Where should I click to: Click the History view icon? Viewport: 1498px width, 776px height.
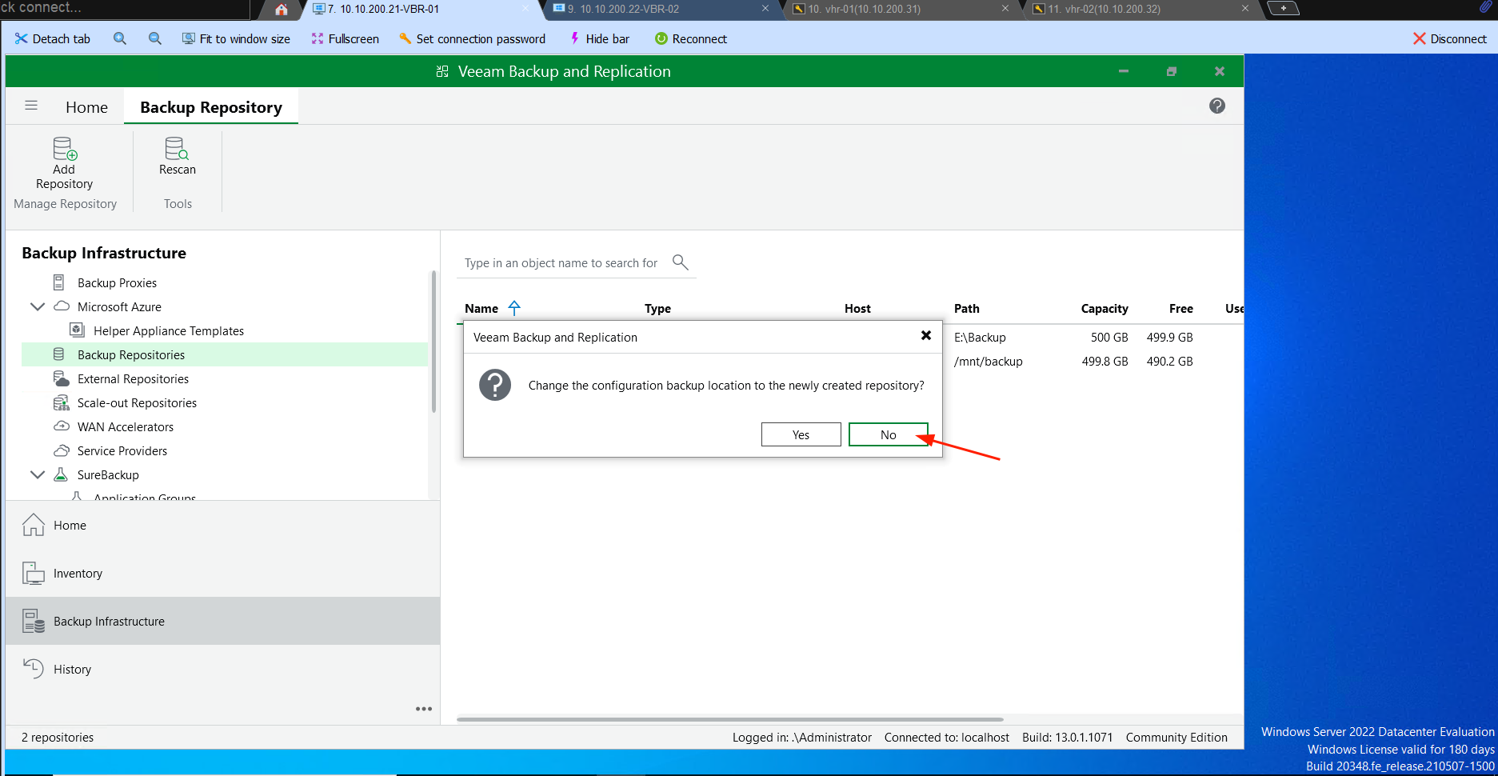click(33, 669)
